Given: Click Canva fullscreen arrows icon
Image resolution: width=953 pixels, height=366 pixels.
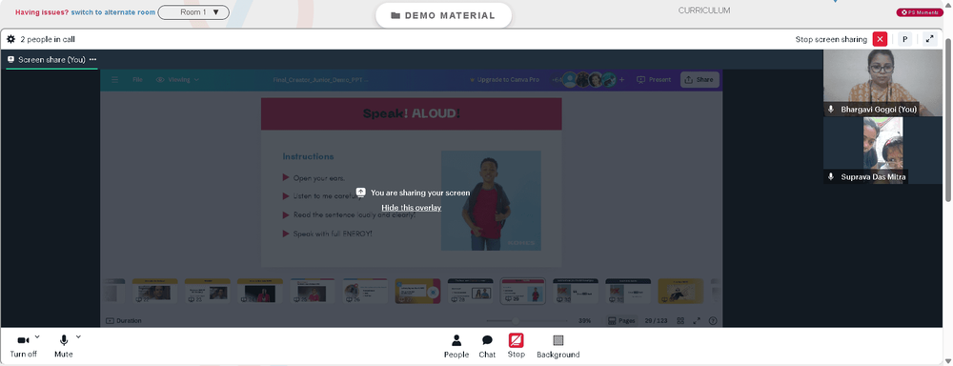Looking at the screenshot, I should pyautogui.click(x=698, y=320).
